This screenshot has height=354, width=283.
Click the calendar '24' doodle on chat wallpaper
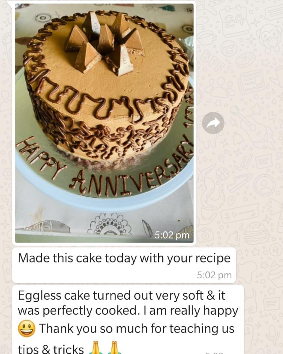[x=234, y=21]
